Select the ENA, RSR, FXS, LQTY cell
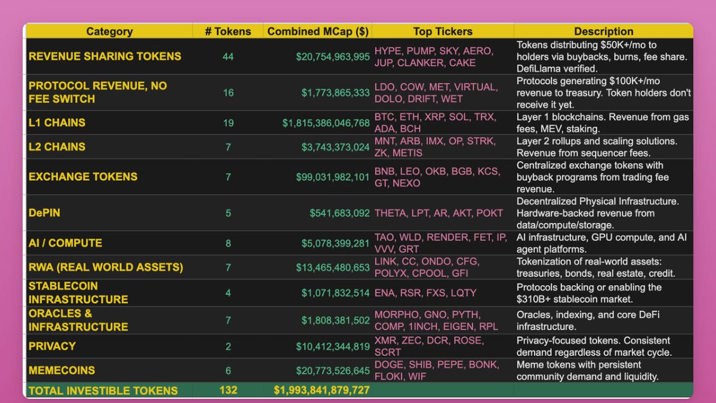Viewport: 716px width, 403px height. 443,293
